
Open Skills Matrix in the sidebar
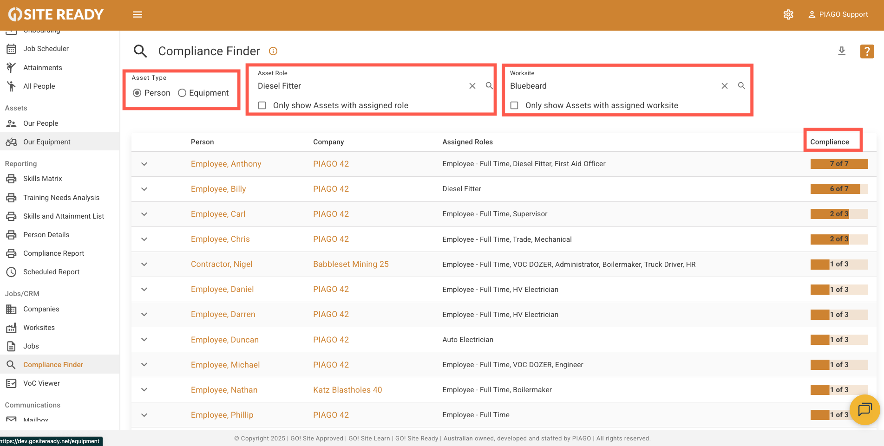coord(43,179)
